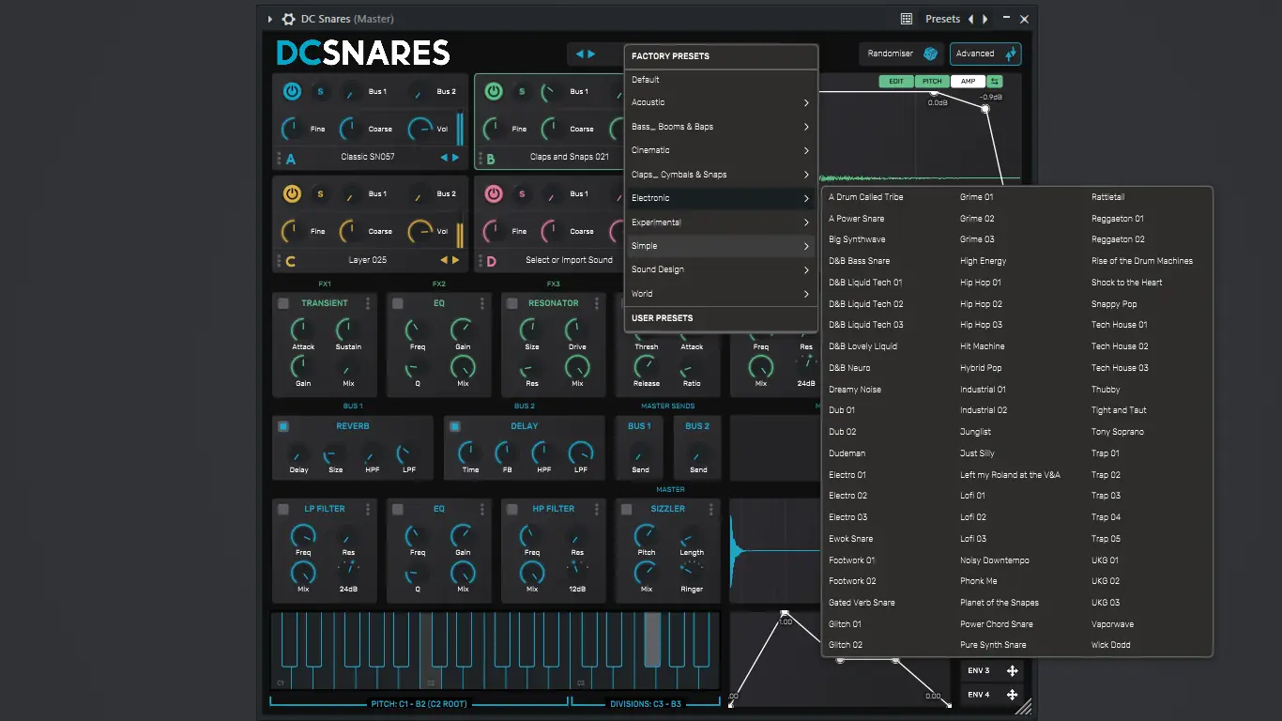
Task: Load next sample on layer C
Action: click(x=456, y=260)
